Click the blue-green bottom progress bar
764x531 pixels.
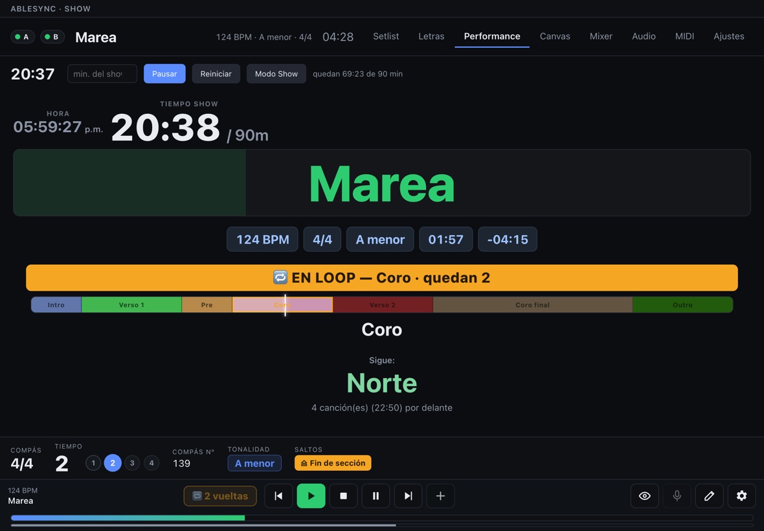pos(382,518)
